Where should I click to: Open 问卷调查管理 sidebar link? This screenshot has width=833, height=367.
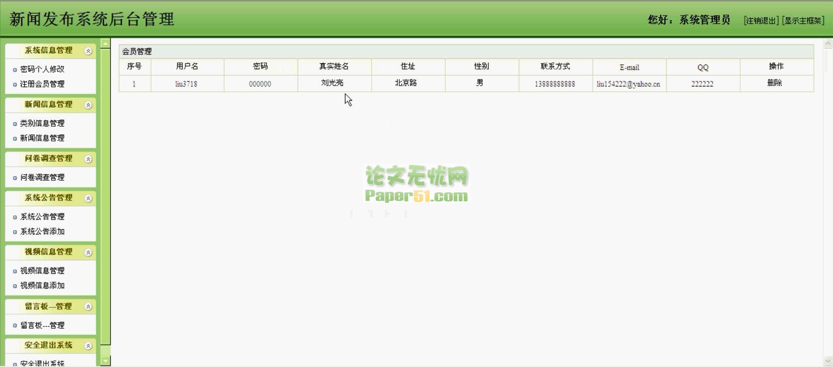coord(42,177)
